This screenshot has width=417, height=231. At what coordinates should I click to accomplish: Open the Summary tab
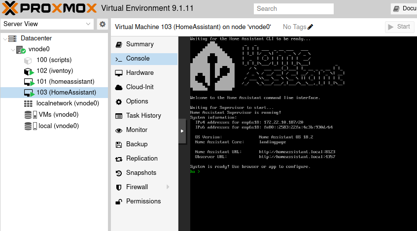coord(144,44)
